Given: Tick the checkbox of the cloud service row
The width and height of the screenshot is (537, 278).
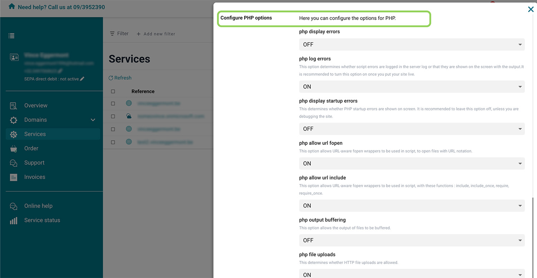Looking at the screenshot, I should (x=113, y=116).
